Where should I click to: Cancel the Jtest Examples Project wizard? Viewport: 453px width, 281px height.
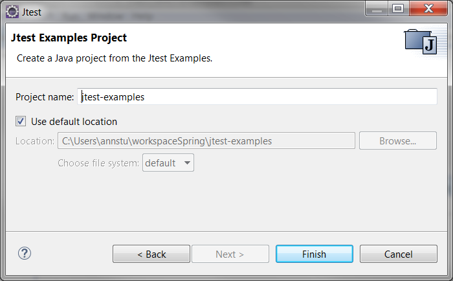click(399, 254)
